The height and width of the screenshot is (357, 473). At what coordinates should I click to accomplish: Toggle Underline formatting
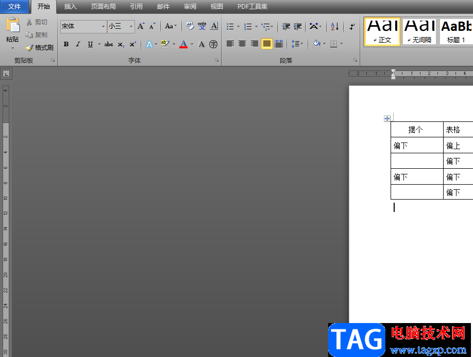[x=90, y=44]
